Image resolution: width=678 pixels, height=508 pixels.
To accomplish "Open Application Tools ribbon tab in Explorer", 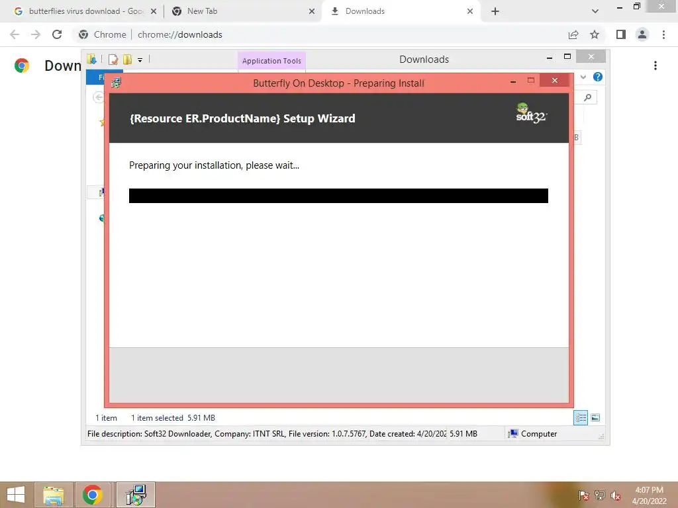I will pyautogui.click(x=271, y=61).
